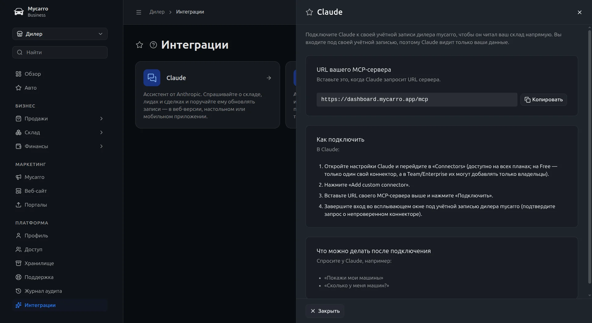Star the Интеграции page as a favorite
The image size is (592, 323).
click(x=140, y=45)
